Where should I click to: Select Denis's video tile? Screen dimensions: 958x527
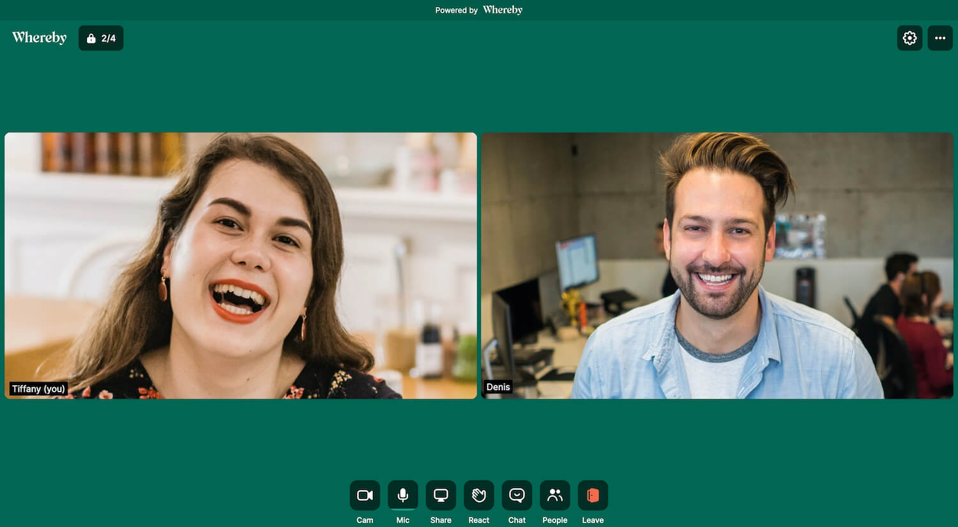point(717,266)
